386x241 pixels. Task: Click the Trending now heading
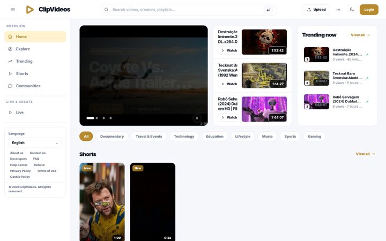click(320, 35)
